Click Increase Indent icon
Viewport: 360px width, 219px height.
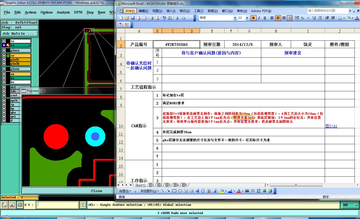pyautogui.click(x=333, y=18)
